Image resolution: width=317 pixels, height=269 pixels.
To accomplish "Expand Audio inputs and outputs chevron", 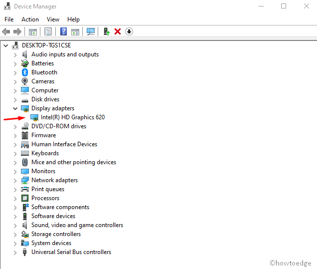I will (x=15, y=55).
